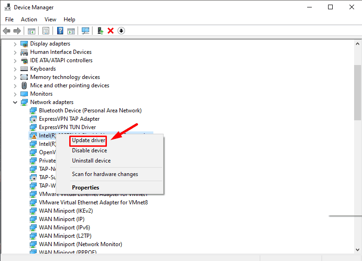The image size is (362, 261).
Task: Click the Human Interface Devices icon
Action: tap(24, 52)
